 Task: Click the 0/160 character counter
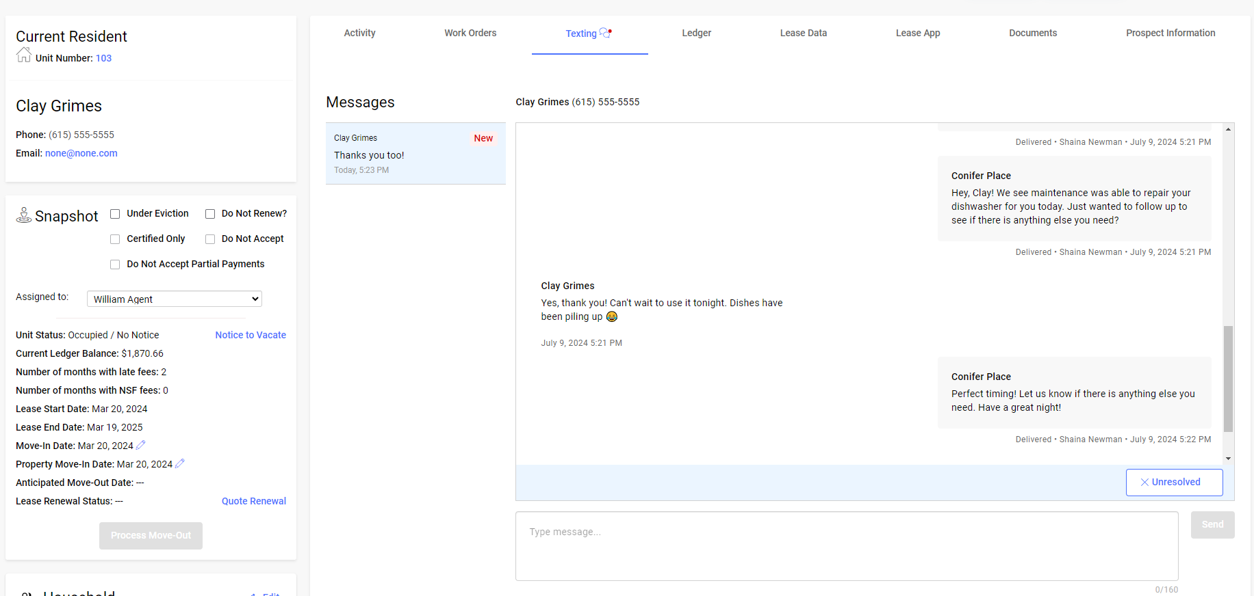pyautogui.click(x=1166, y=590)
